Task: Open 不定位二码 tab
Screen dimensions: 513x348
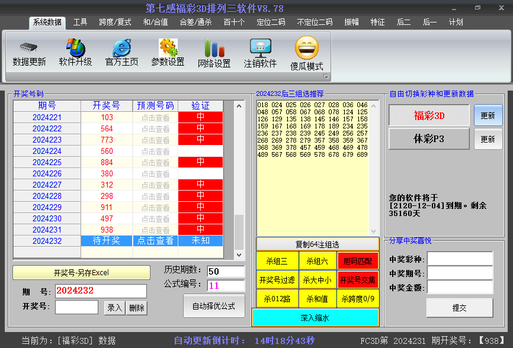Action: 315,22
